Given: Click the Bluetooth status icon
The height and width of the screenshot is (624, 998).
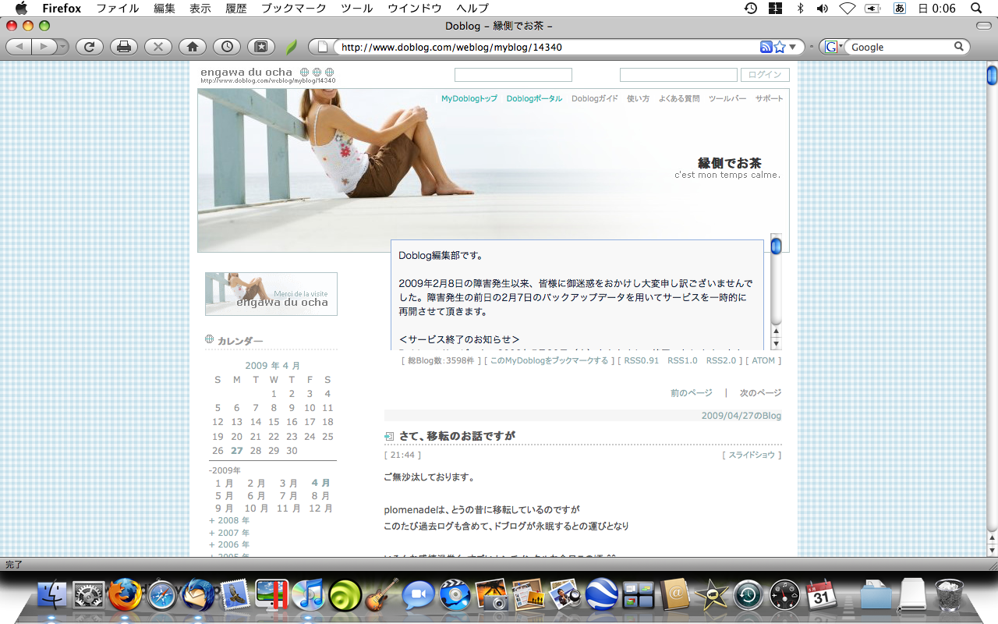Looking at the screenshot, I should [x=799, y=9].
